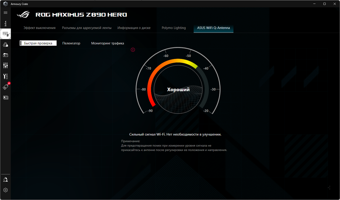Select Быстрая проверка sub-tab

tap(38, 43)
